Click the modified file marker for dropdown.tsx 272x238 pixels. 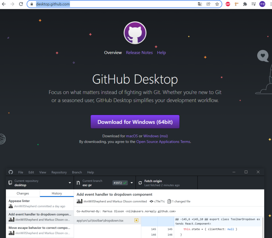pos(136,220)
